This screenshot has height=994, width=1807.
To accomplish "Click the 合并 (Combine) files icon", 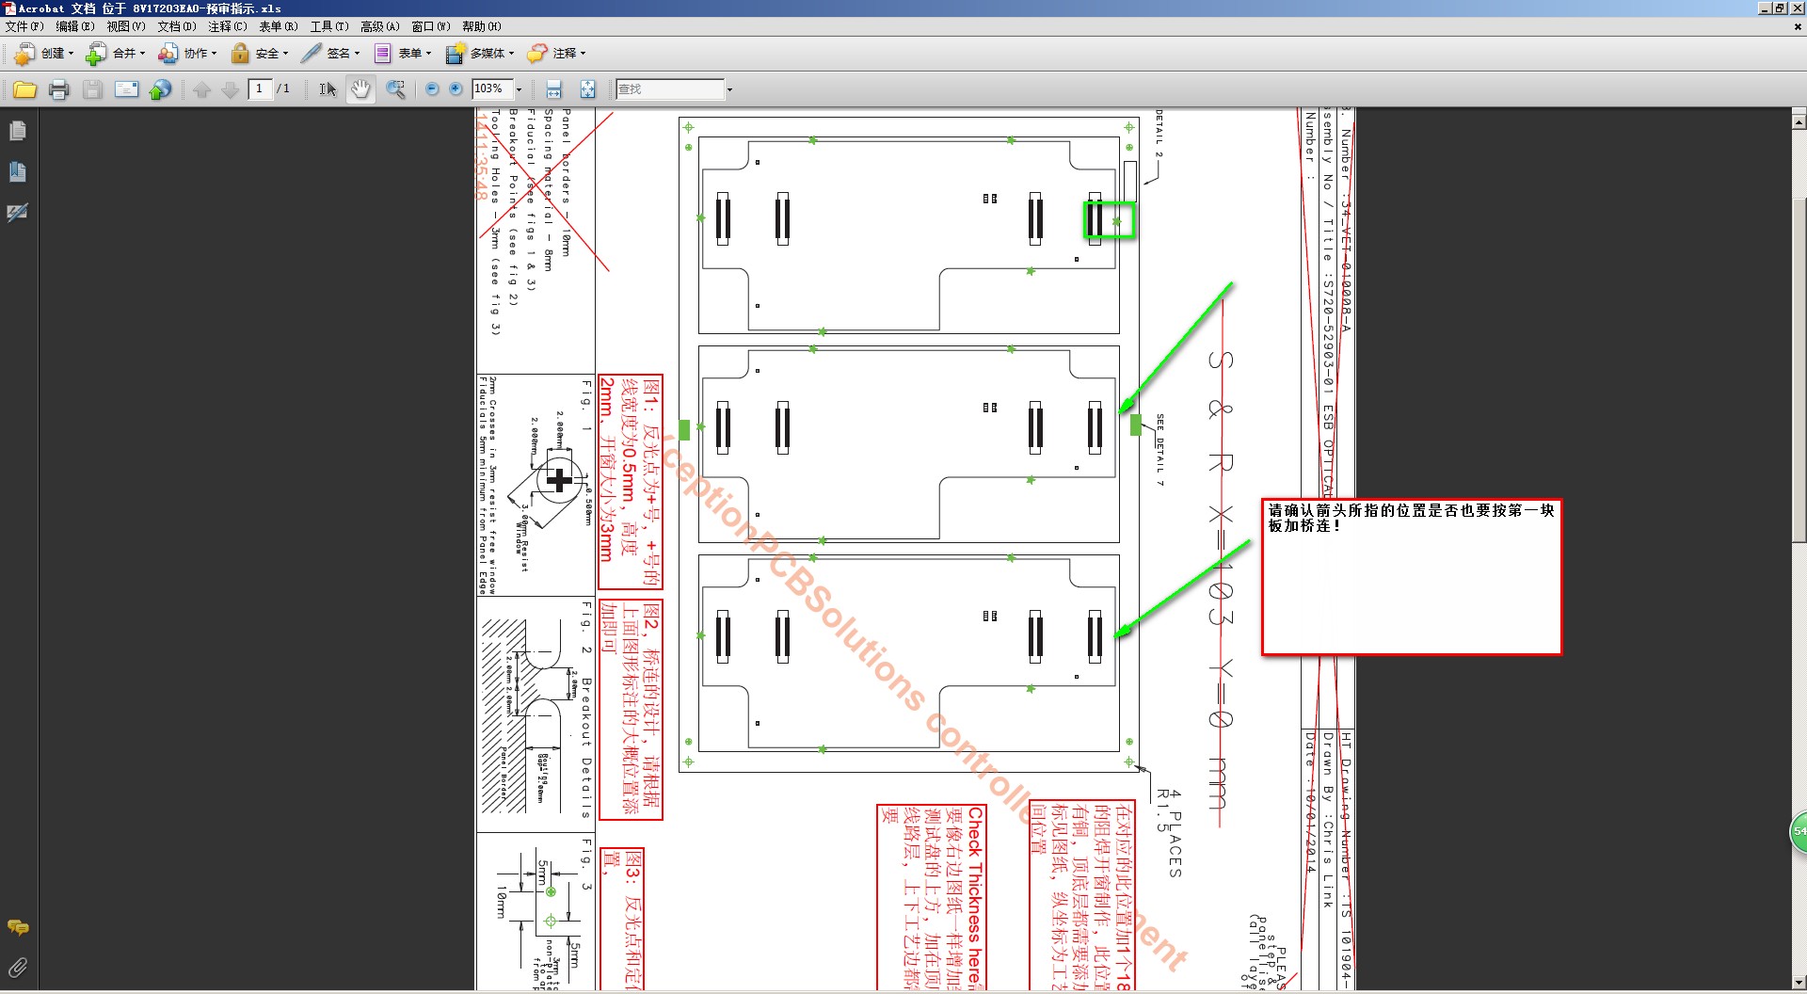I will (96, 54).
